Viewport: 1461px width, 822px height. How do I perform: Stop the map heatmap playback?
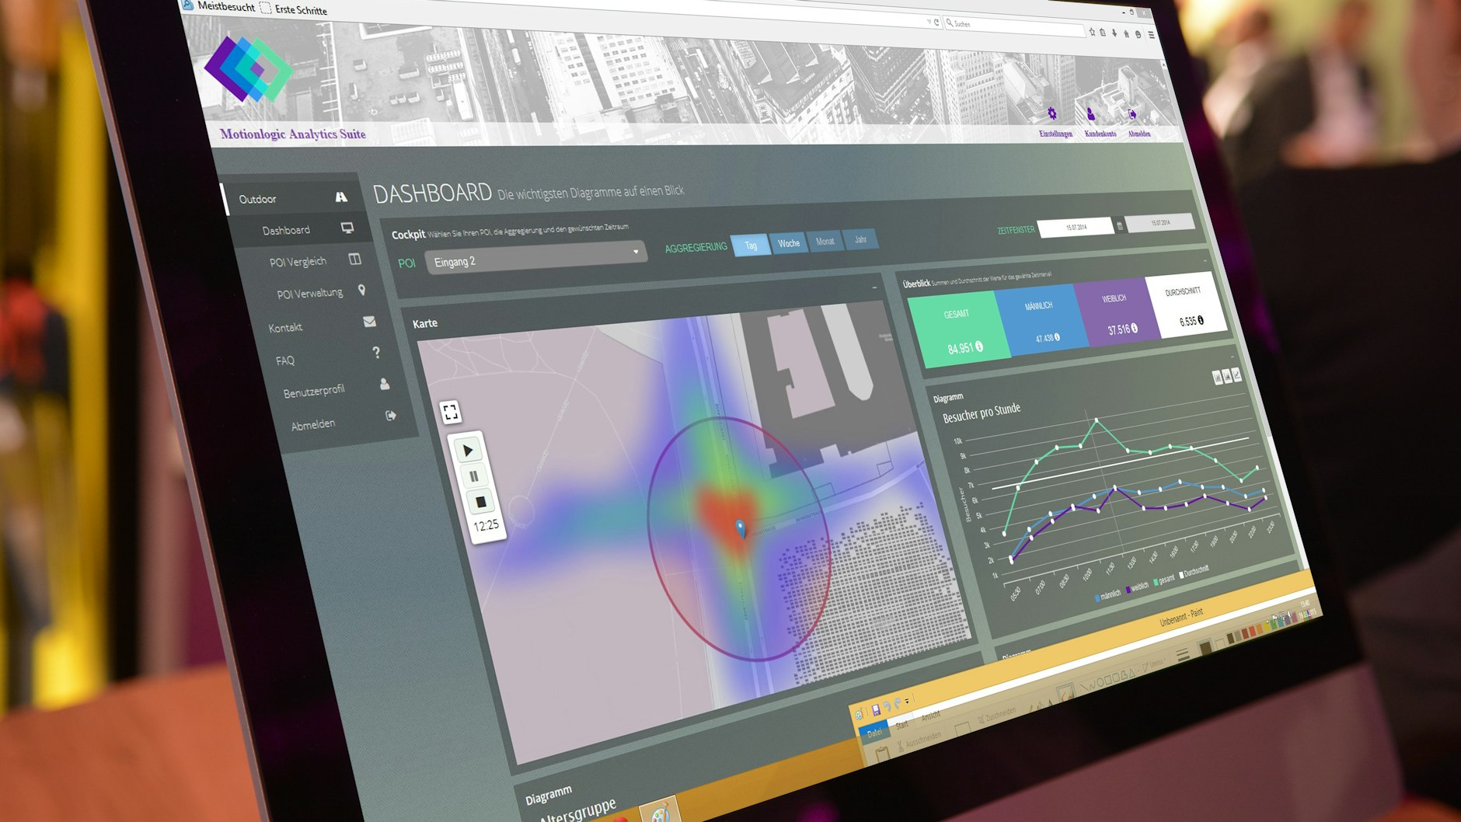(480, 503)
